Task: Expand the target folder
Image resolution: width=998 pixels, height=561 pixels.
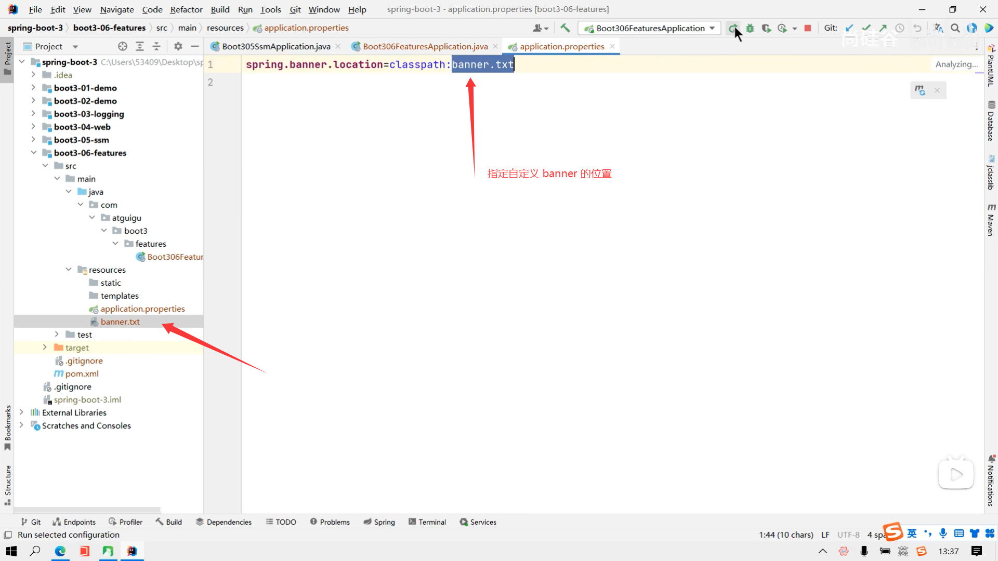Action: 45,348
